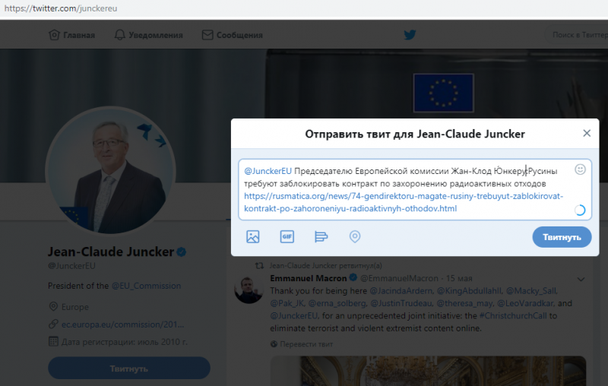Open Сообщения messages

click(233, 35)
